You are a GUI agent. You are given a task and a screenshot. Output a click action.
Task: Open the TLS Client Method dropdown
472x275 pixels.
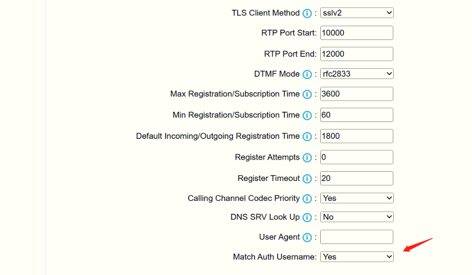click(357, 13)
